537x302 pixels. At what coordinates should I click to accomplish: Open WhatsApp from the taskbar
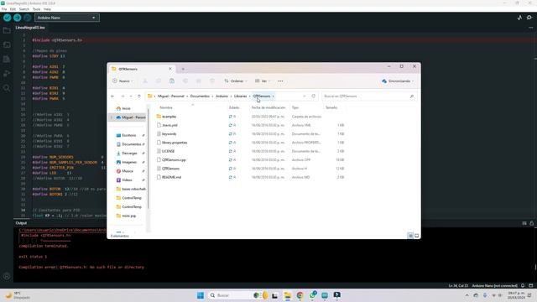point(312,295)
